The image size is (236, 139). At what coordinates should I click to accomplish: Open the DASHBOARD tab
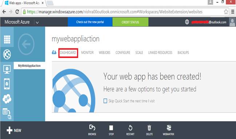pyautogui.click(x=68, y=53)
